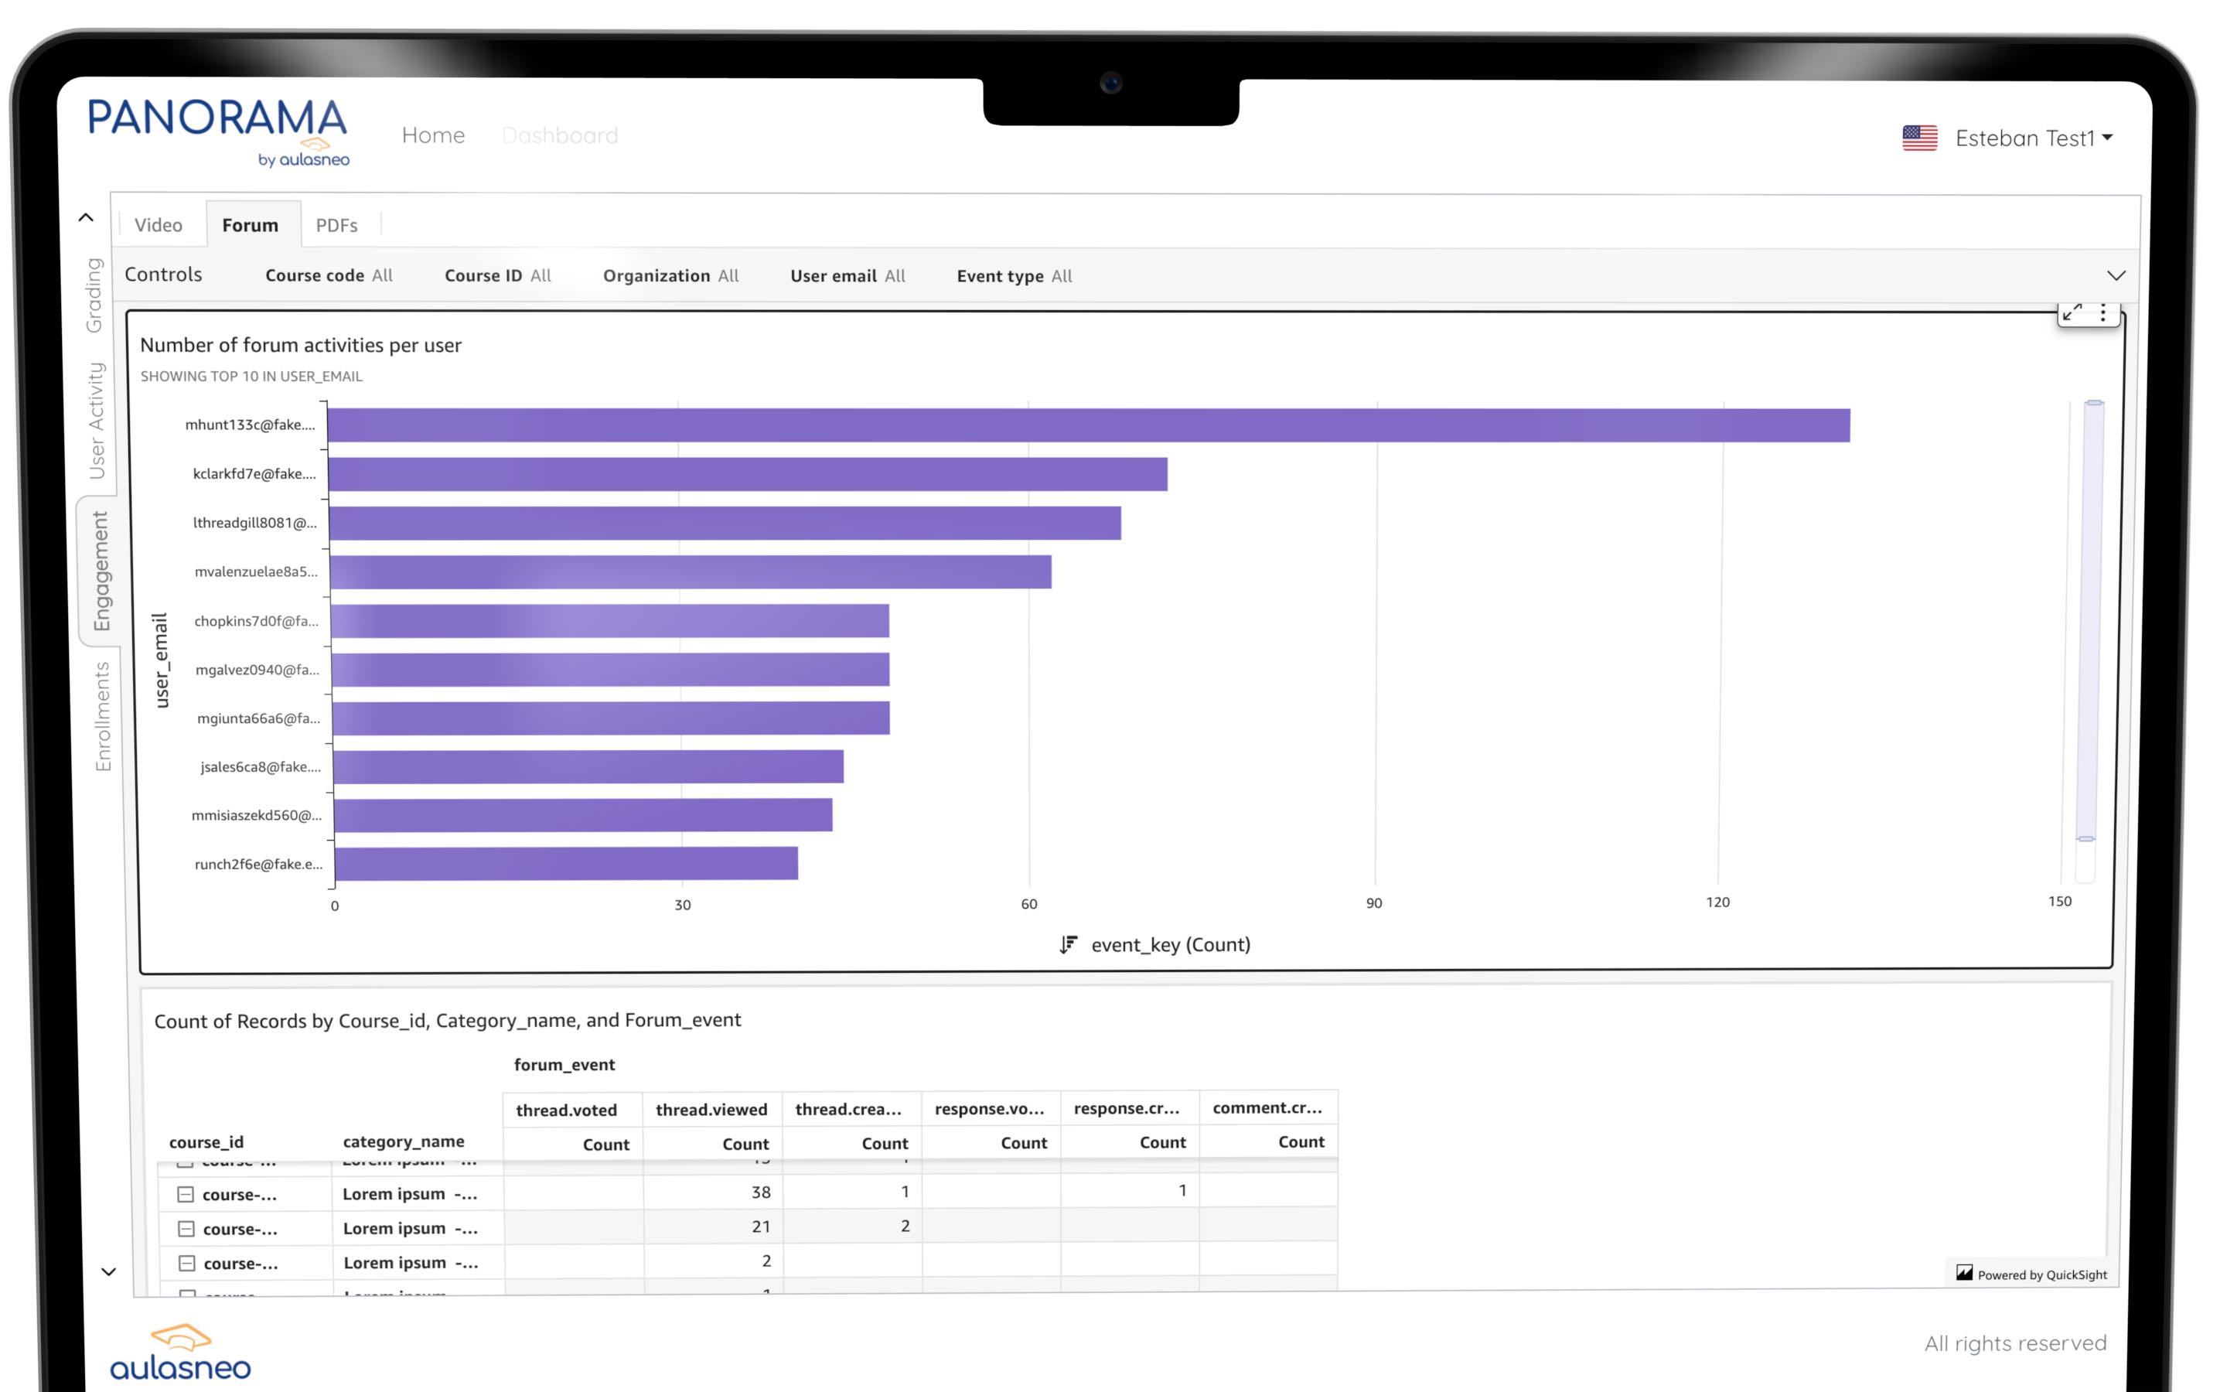This screenshot has width=2227, height=1392.
Task: Collapse the course row with 2 views
Action: tap(187, 1263)
